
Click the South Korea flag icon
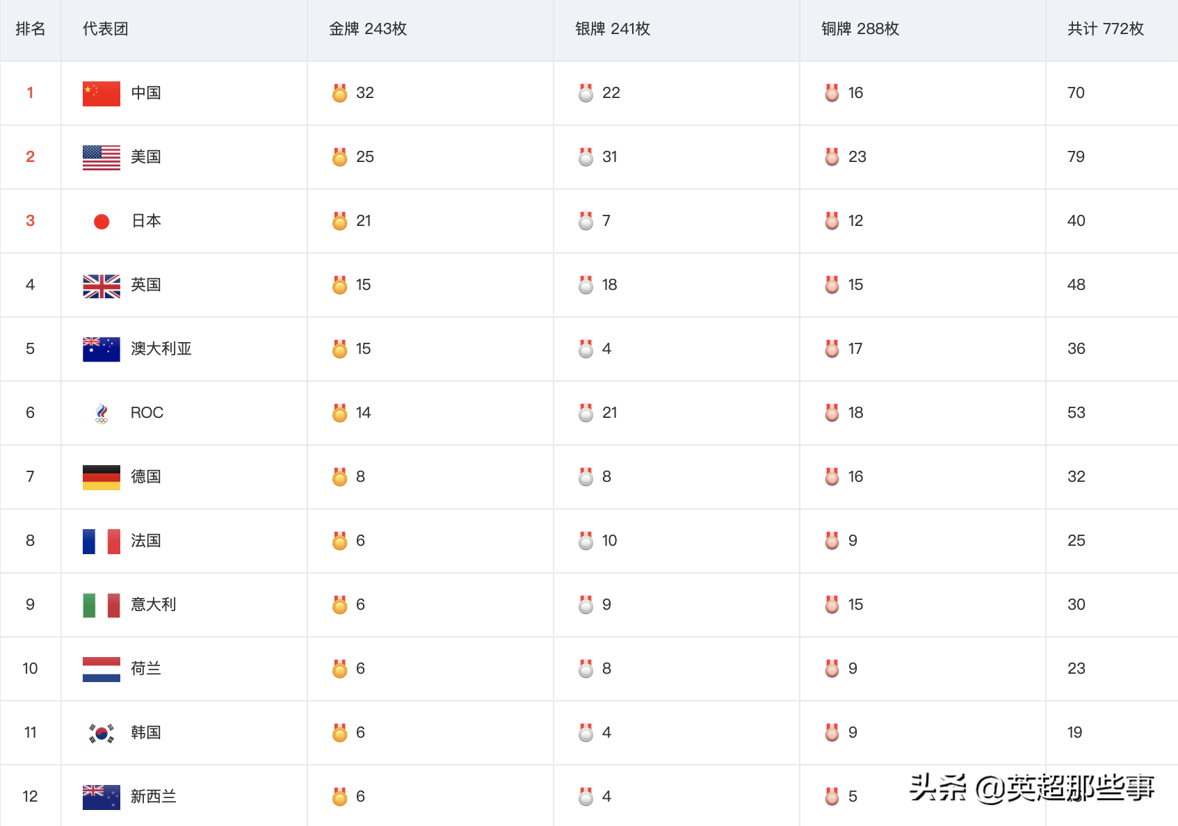tap(101, 733)
